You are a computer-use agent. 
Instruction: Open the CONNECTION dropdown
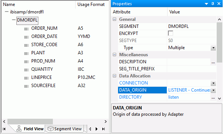point(213,83)
